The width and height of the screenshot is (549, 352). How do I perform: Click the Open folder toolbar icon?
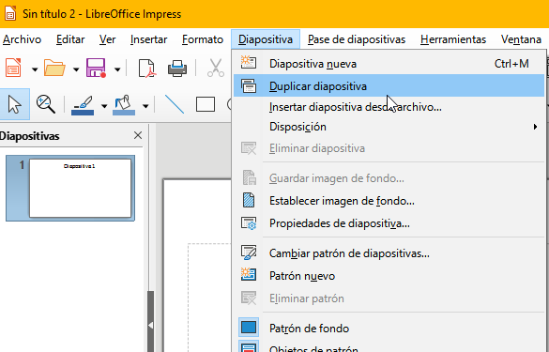point(54,68)
